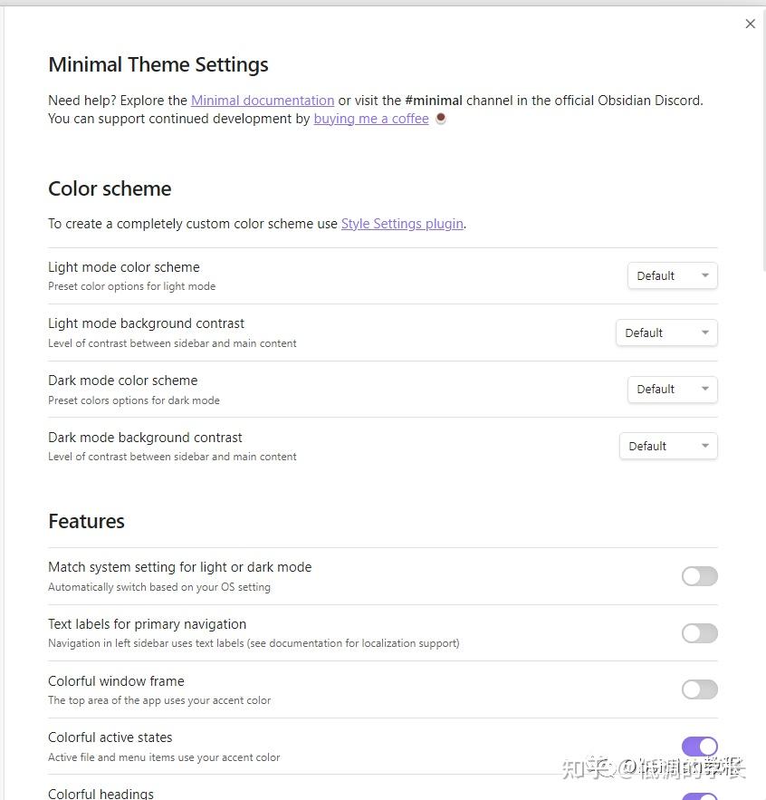
Task: Click the Light mode color scheme label
Action: pos(124,267)
